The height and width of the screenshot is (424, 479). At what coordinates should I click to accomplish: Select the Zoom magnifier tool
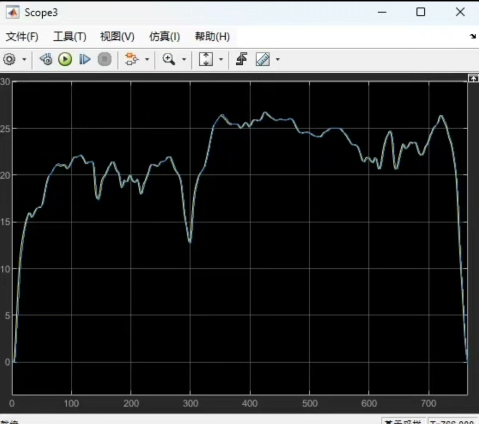click(169, 59)
